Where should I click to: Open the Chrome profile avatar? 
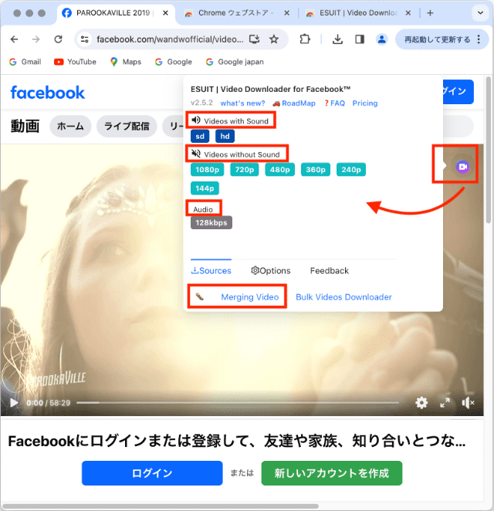click(381, 39)
